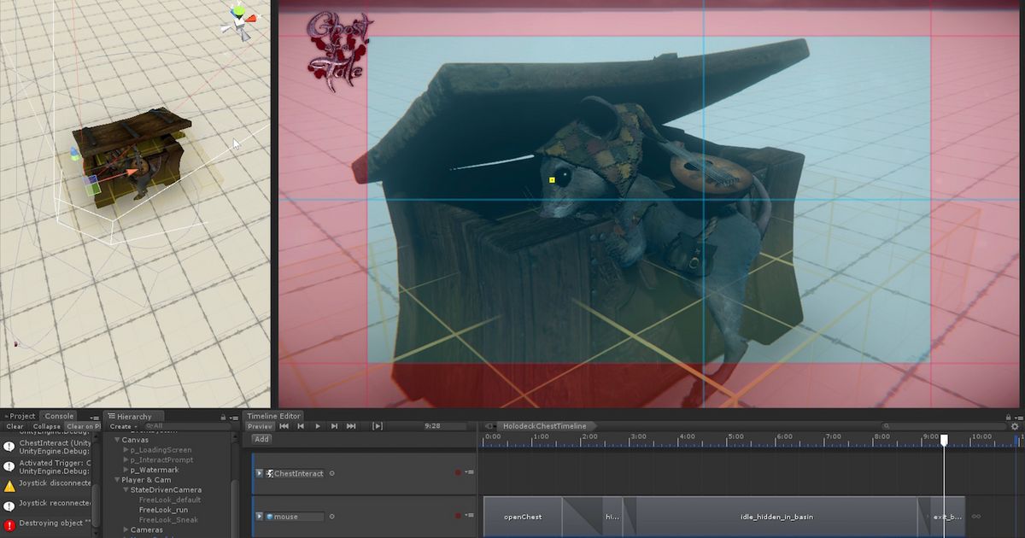Step back to the previous frame
This screenshot has width=1025, height=538.
[301, 426]
